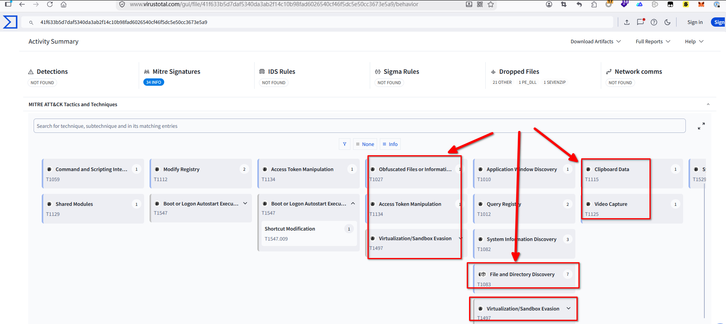Click the black mask-shaped extension icon
726x324 pixels.
pyautogui.click(x=670, y=5)
